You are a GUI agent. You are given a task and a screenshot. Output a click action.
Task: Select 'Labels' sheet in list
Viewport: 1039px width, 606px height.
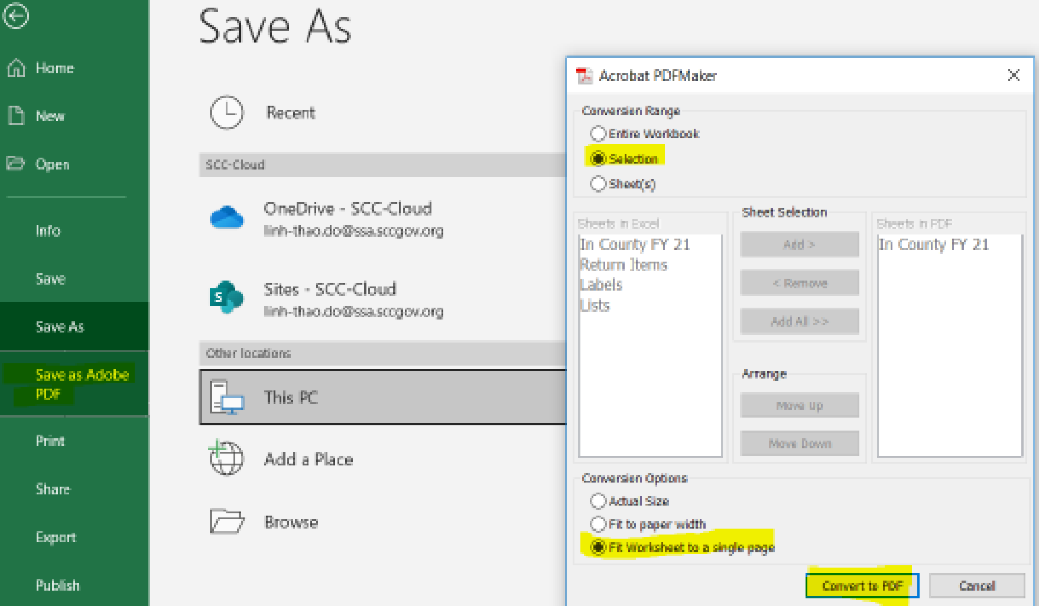pos(601,285)
